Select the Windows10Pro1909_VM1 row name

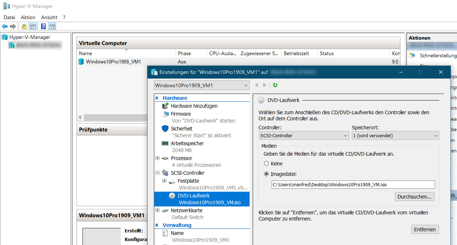pyautogui.click(x=113, y=62)
